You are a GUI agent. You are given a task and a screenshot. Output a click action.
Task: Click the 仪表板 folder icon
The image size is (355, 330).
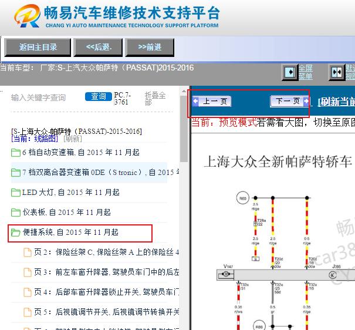[16, 213]
